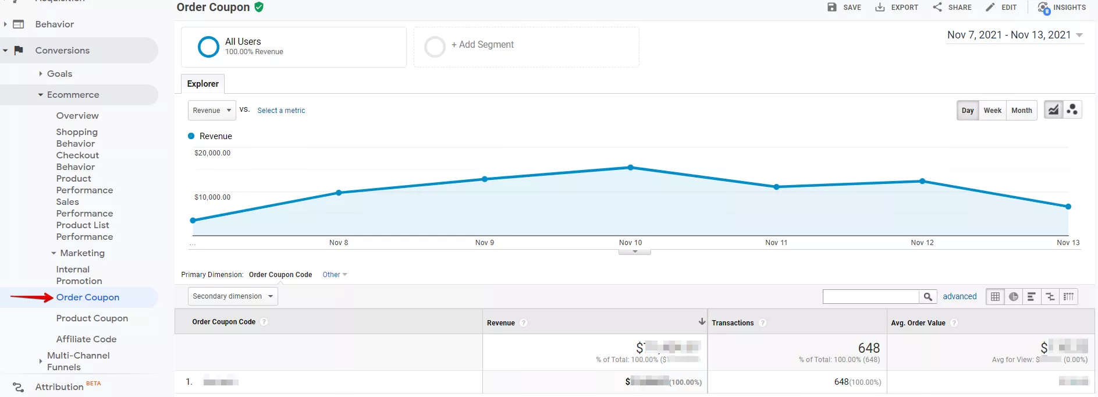Open the Insights icon
Image resolution: width=1098 pixels, height=397 pixels.
(x=1043, y=8)
